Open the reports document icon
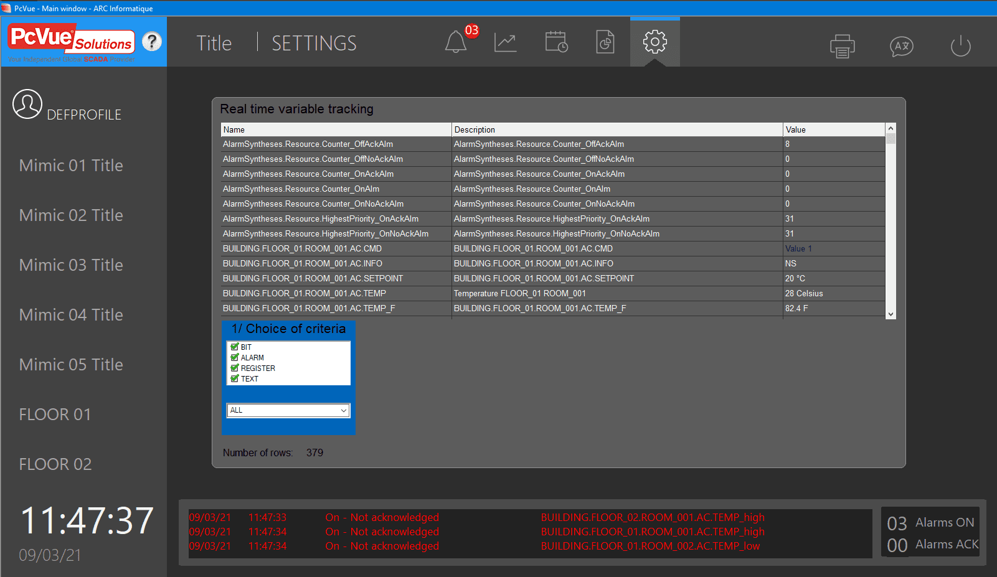997x577 pixels. point(605,42)
